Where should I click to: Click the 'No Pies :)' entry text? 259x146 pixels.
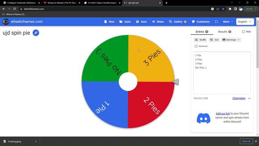pyautogui.click(x=201, y=68)
